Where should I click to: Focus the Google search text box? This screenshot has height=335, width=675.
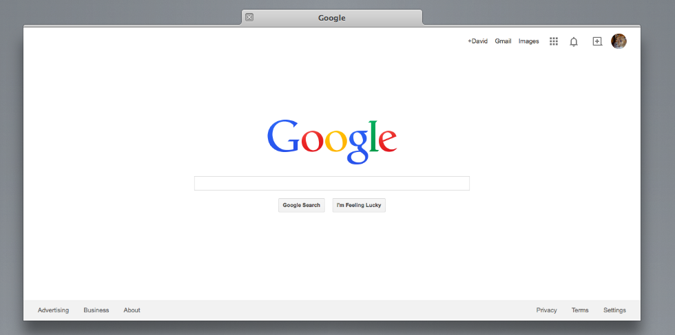coord(331,183)
